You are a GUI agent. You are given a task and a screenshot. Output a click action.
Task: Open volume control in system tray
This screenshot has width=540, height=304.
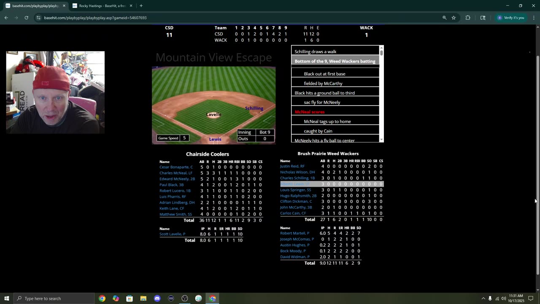504,299
